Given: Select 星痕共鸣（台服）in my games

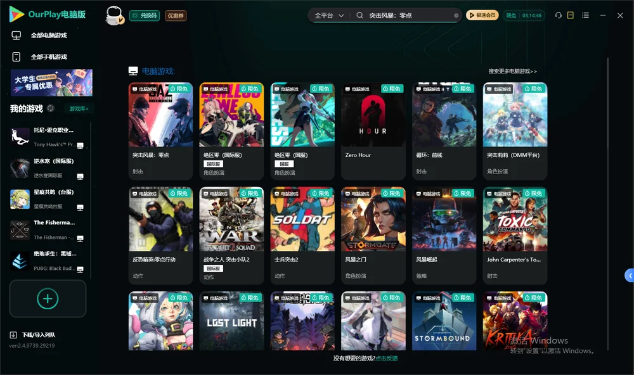Looking at the screenshot, I should tap(48, 199).
